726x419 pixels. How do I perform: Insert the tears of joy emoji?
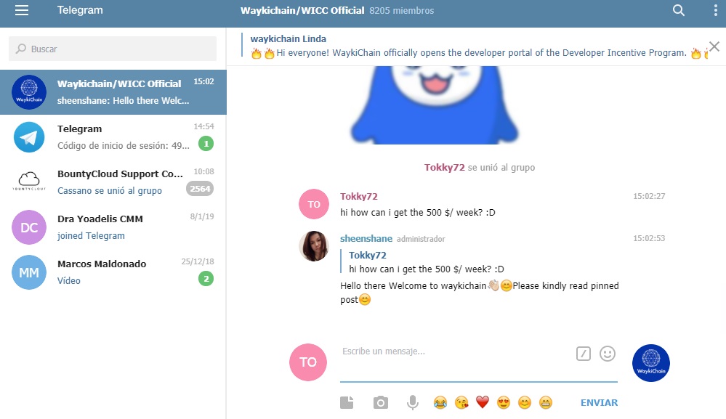point(440,402)
